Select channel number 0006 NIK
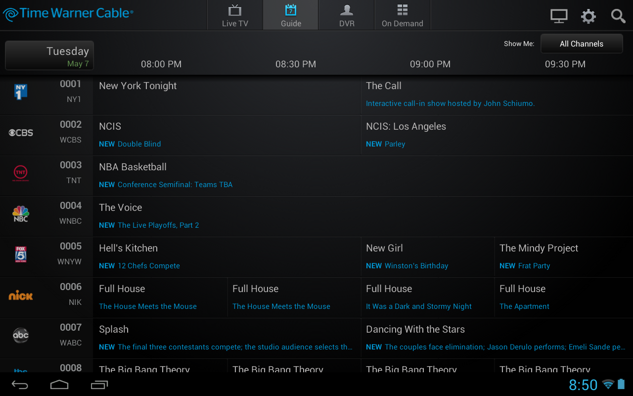This screenshot has width=633, height=396. click(70, 295)
